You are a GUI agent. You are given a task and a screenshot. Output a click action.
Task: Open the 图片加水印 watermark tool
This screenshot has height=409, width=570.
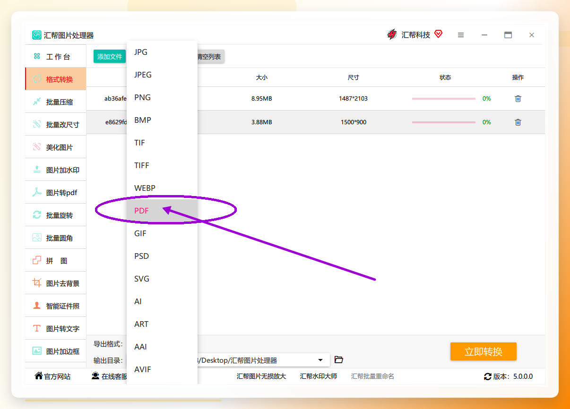click(55, 170)
